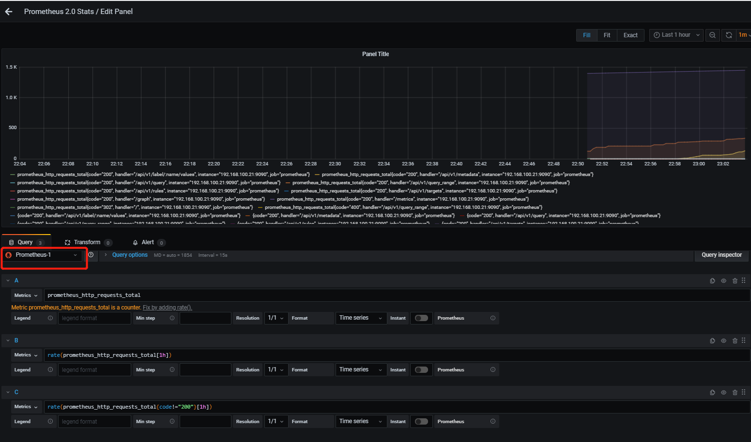This screenshot has height=442, width=751.
Task: Collapse query A
Action: [8, 280]
